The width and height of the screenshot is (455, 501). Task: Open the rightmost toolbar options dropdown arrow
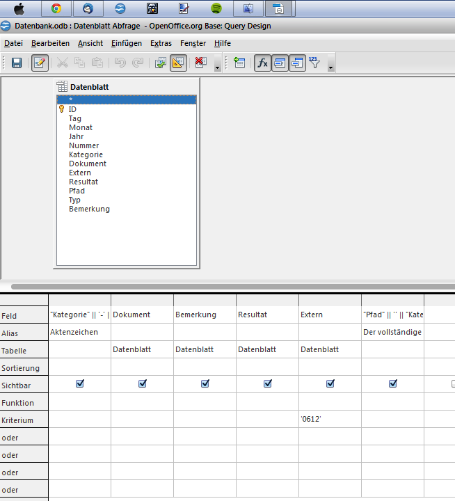tap(330, 67)
